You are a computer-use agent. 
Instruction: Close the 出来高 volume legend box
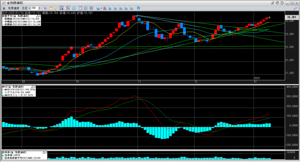46,152
